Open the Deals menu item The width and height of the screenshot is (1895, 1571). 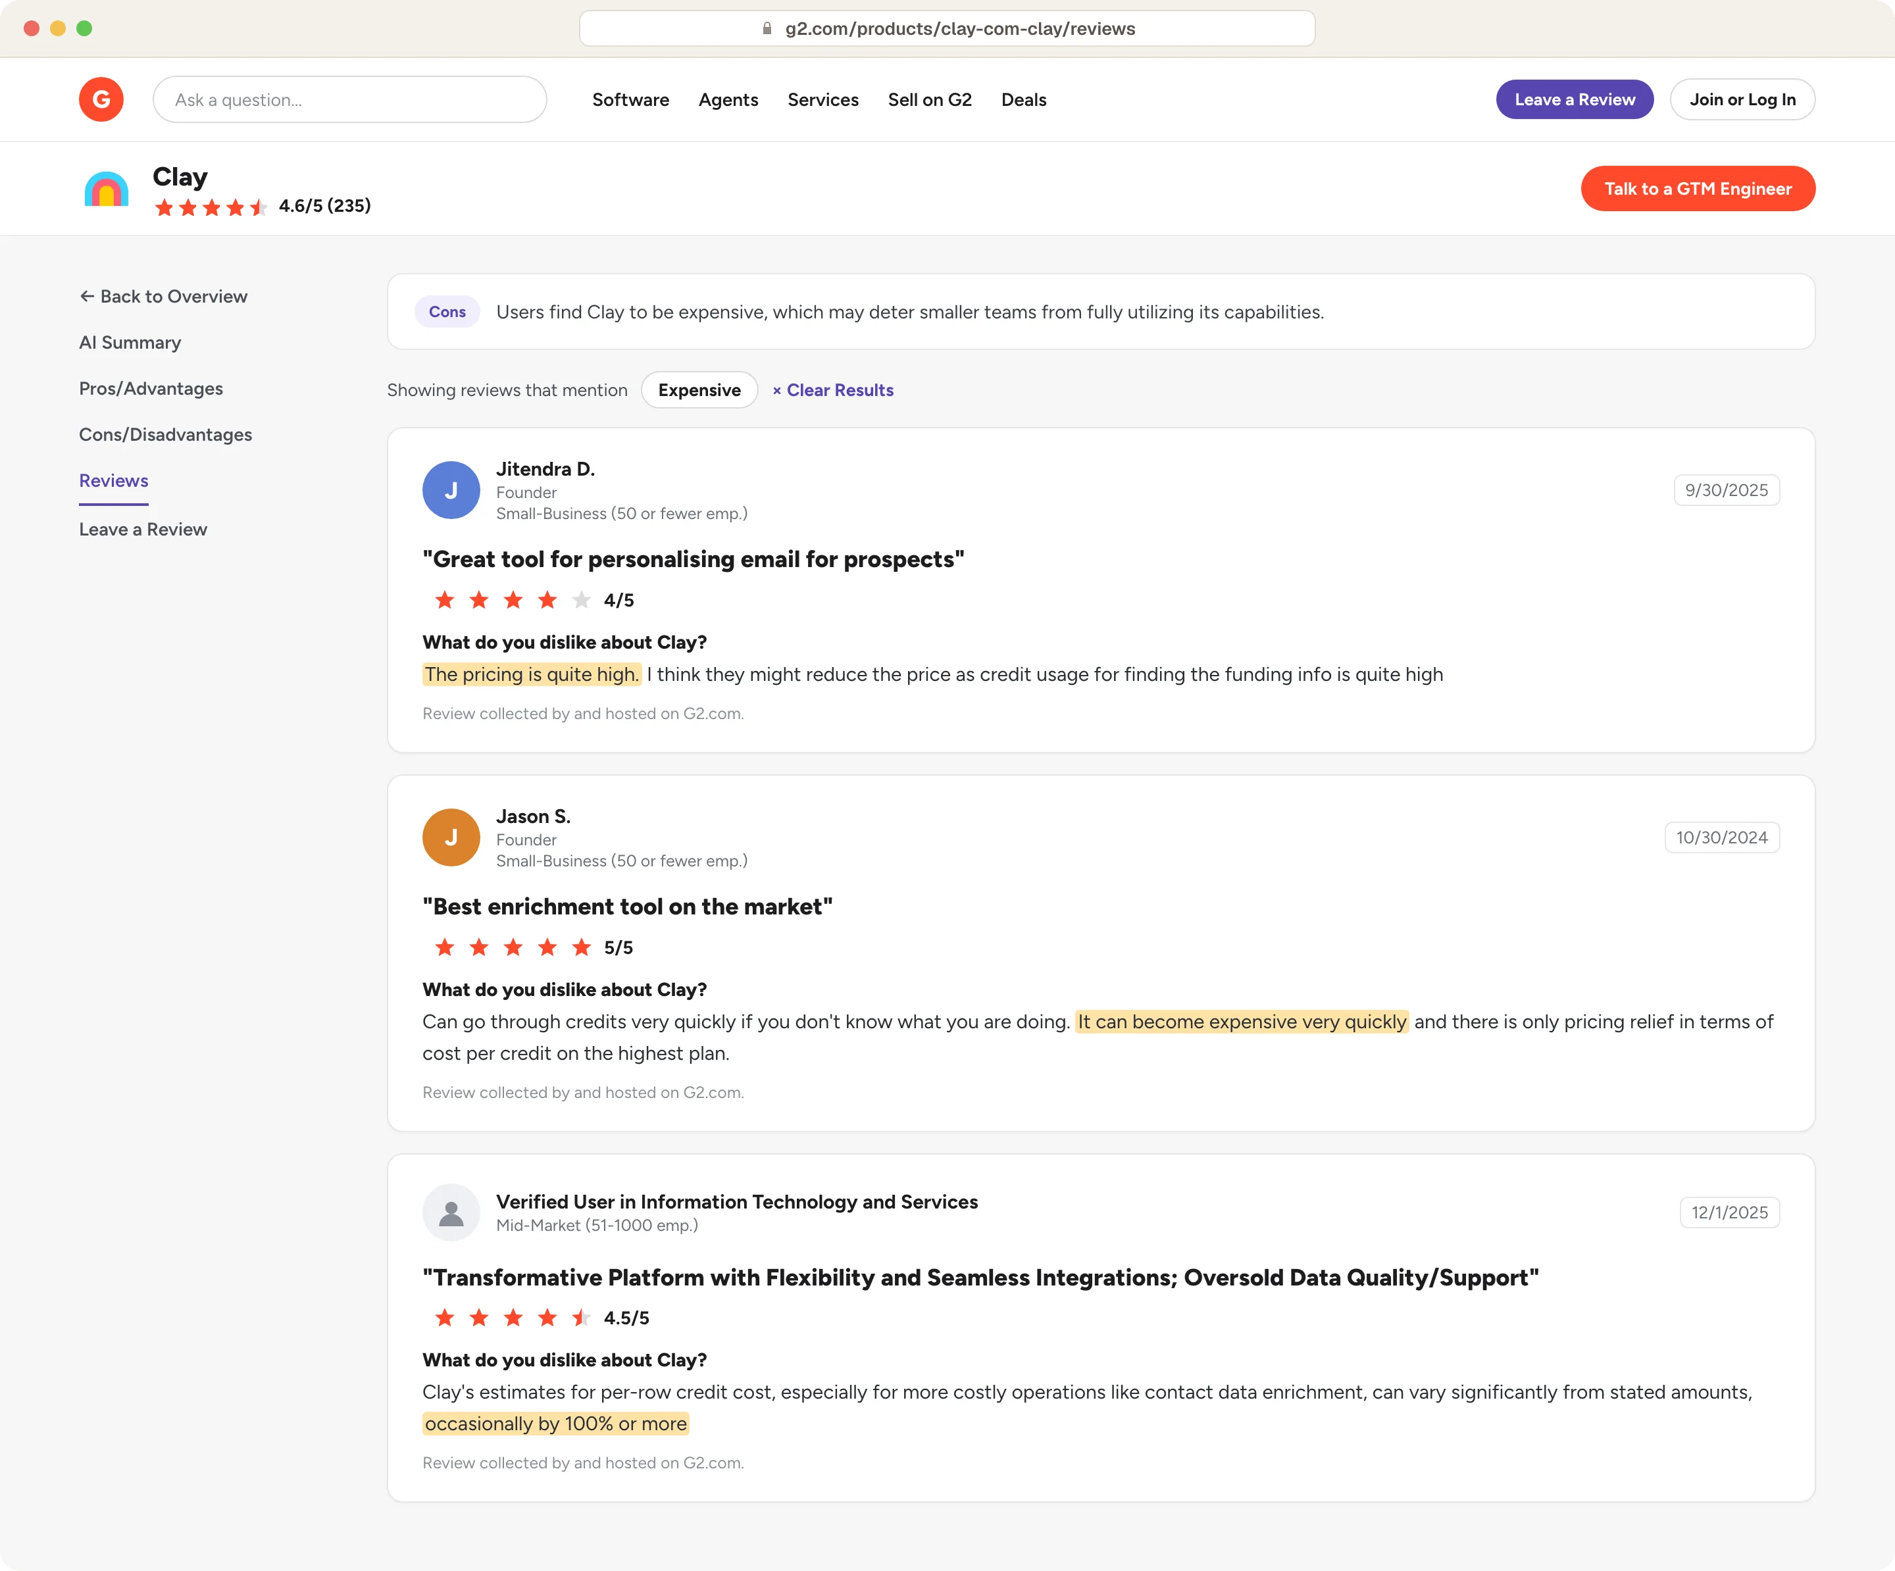1023,99
